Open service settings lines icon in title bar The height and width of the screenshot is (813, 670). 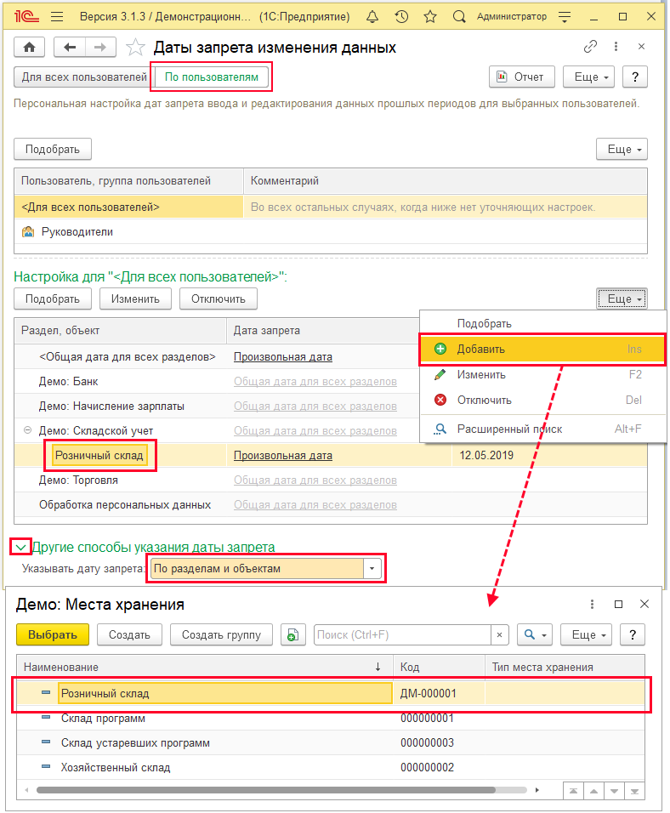(565, 17)
